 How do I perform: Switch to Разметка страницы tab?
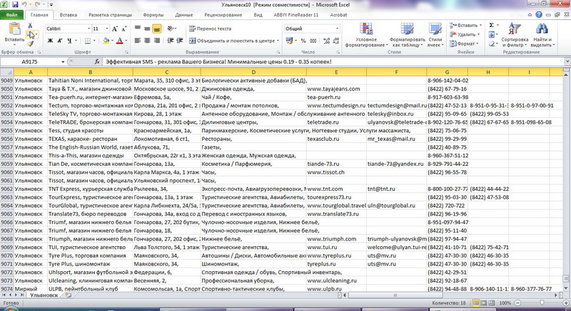(110, 15)
